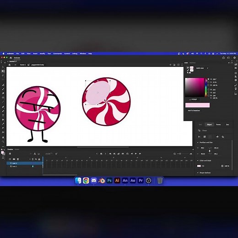The height and width of the screenshot is (238, 238).
Task: Select the R red radio button
Action: tap(208, 90)
